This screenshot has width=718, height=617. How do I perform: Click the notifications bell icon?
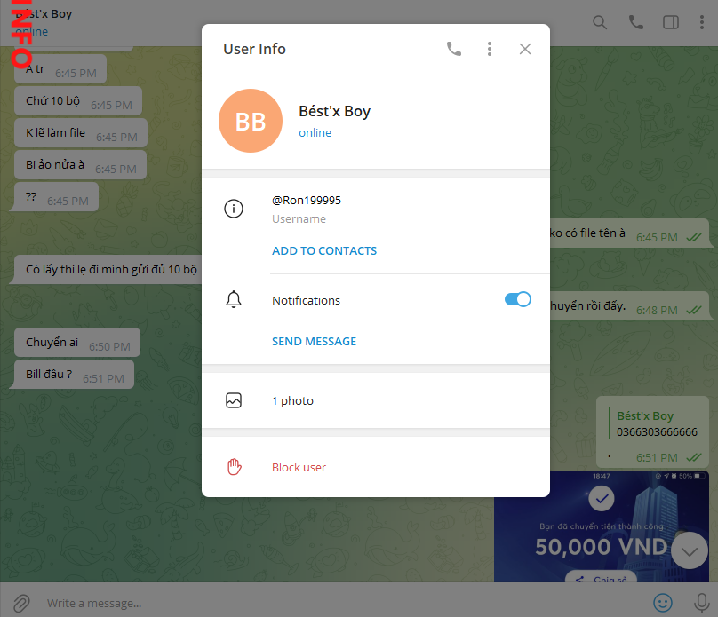[x=234, y=300]
